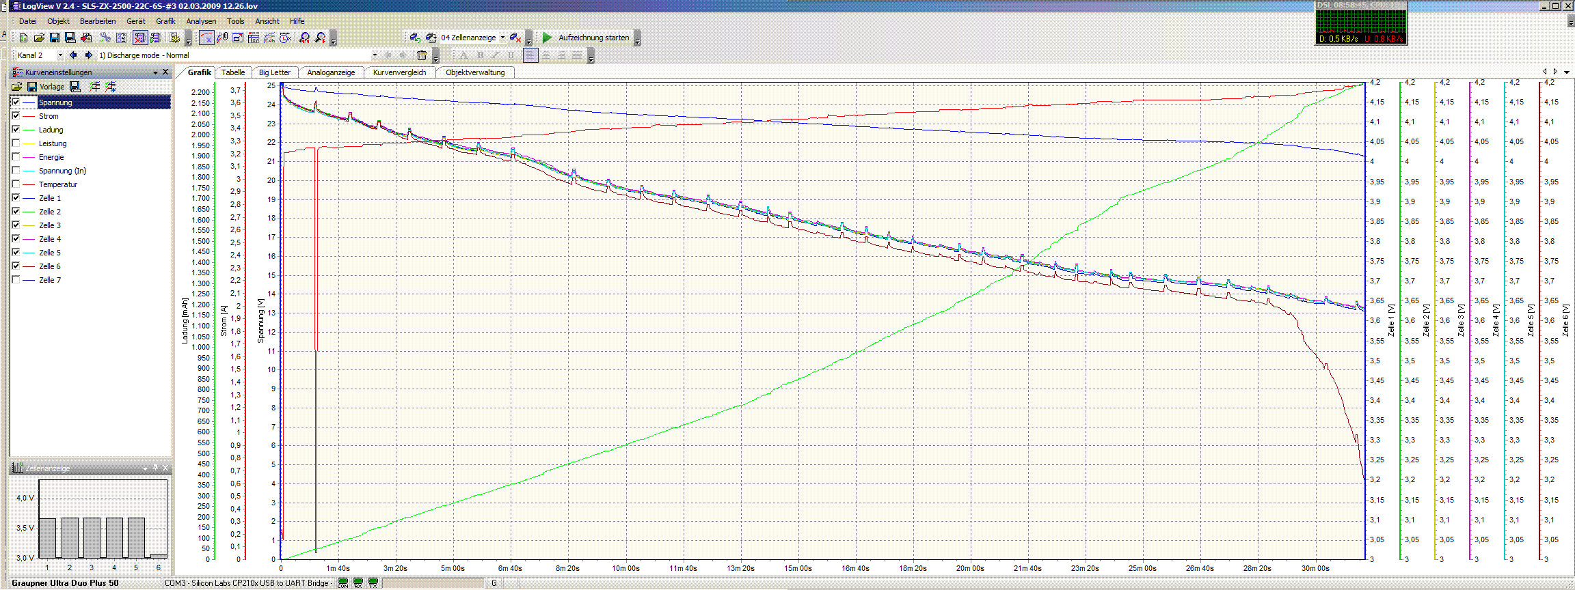Enable the Spannung (In) checkbox

tap(16, 171)
